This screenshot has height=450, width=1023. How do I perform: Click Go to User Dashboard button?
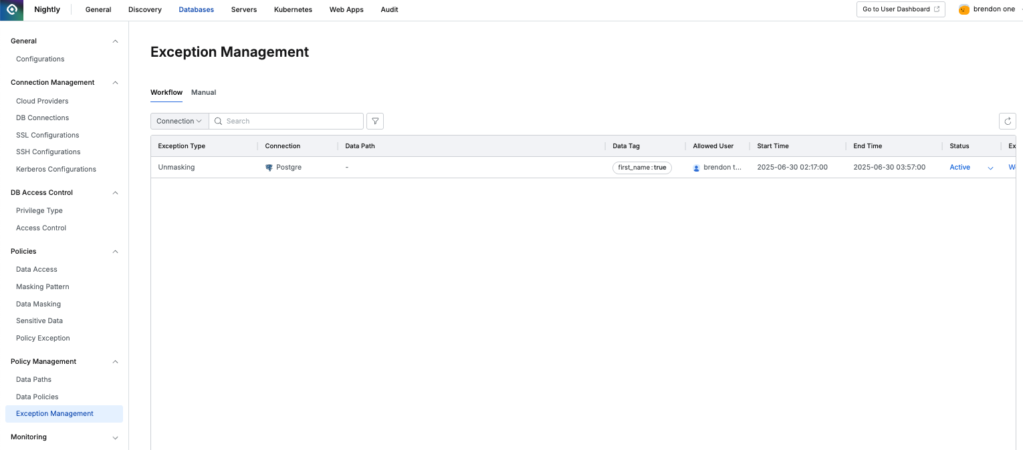(x=901, y=9)
